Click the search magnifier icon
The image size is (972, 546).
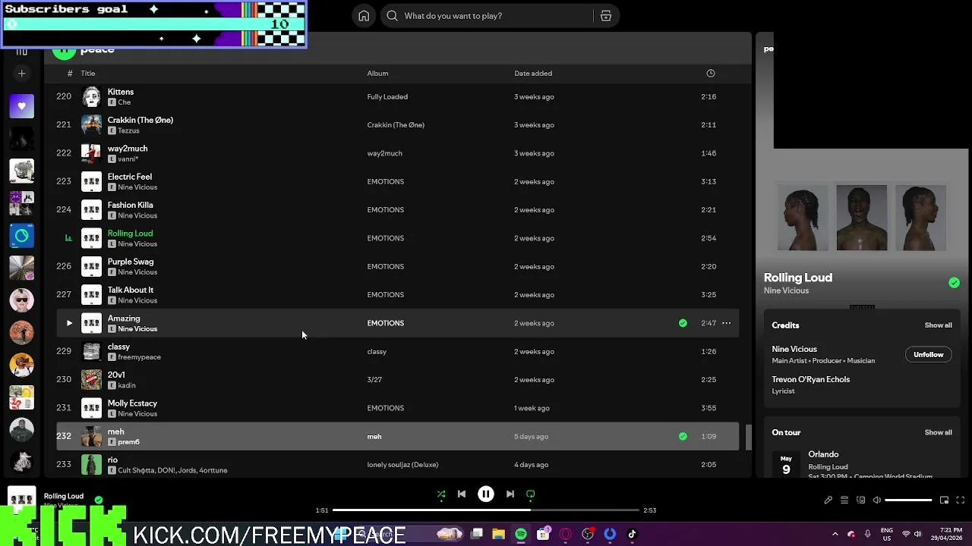tap(392, 16)
